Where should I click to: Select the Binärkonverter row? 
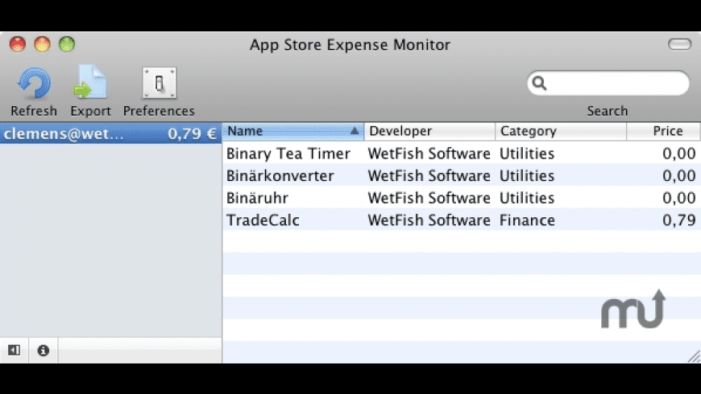pyautogui.click(x=462, y=175)
